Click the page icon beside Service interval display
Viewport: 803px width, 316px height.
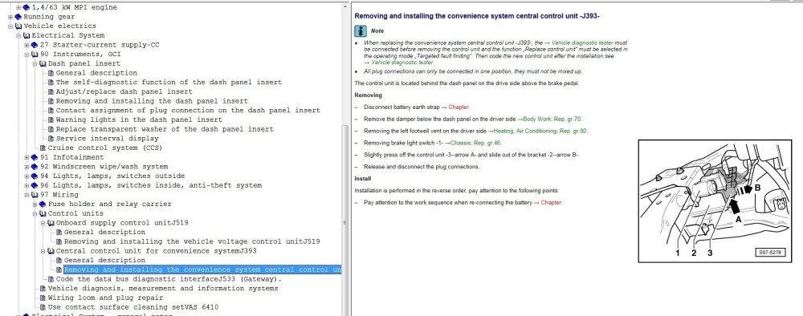pyautogui.click(x=51, y=139)
